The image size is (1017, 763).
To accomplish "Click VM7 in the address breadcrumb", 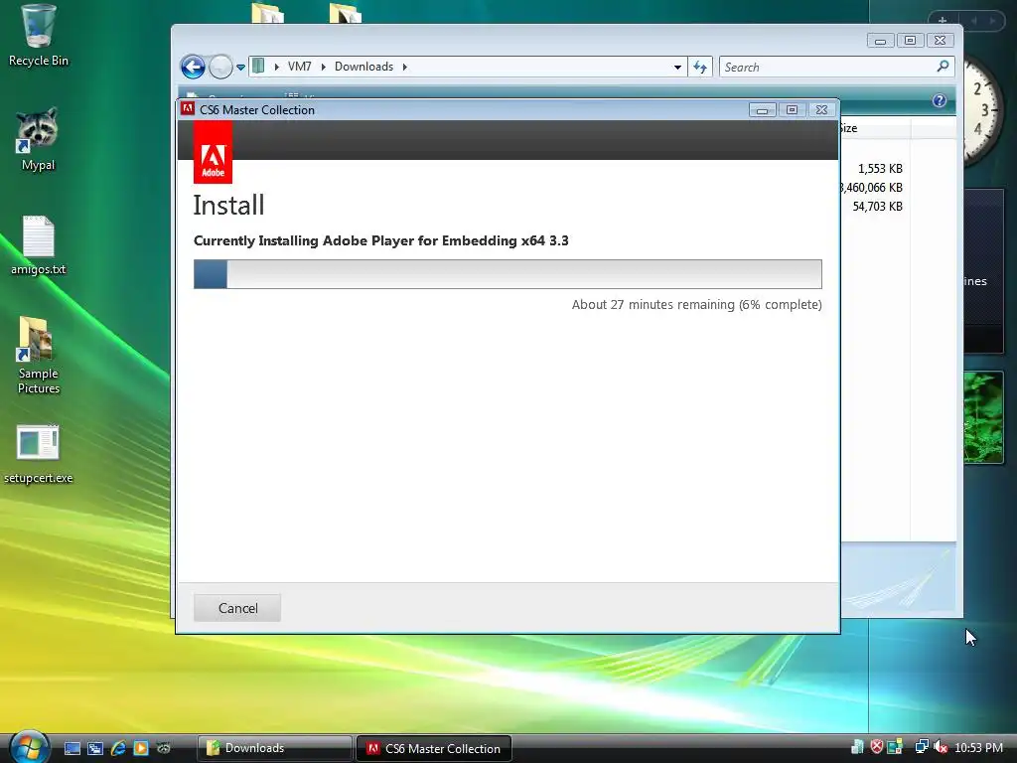I will [x=300, y=67].
